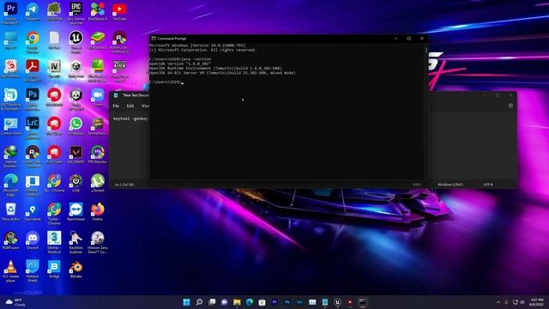This screenshot has height=309, width=549.
Task: Open Sourcetree desktop shortcut
Action: click(33, 212)
